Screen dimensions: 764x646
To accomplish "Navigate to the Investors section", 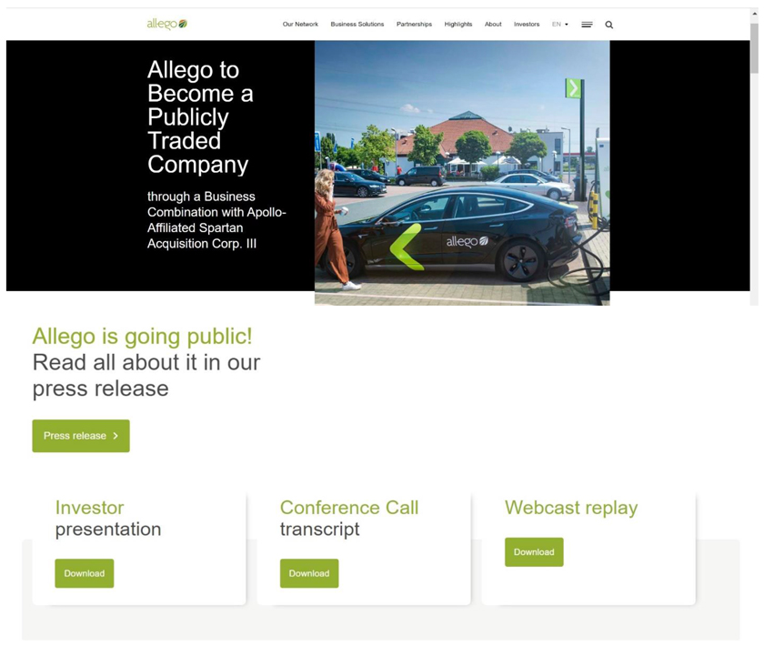I will (527, 25).
